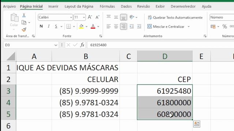Apply yellow fill color bucket

point(81,27)
